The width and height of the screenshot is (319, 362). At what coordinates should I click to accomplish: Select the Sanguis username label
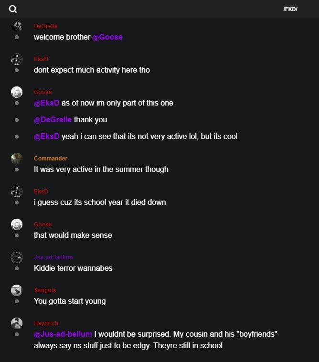click(45, 290)
